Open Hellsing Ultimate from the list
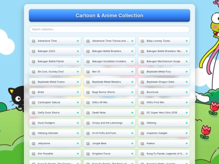 point(55,133)
